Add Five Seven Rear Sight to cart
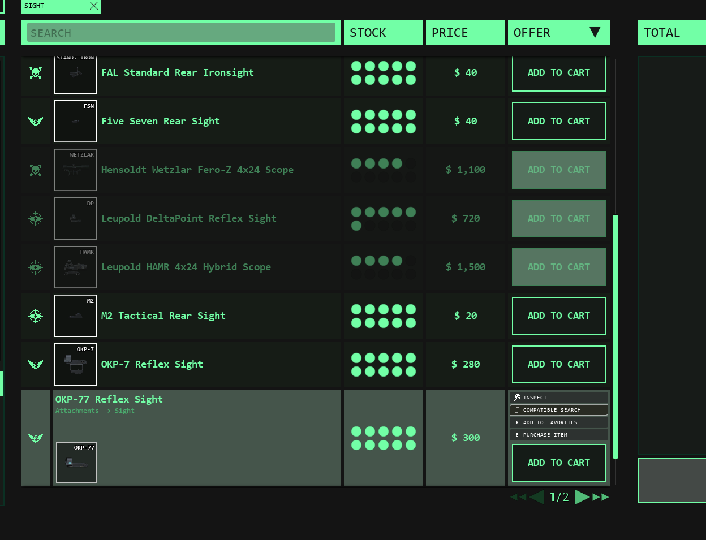 (x=559, y=121)
